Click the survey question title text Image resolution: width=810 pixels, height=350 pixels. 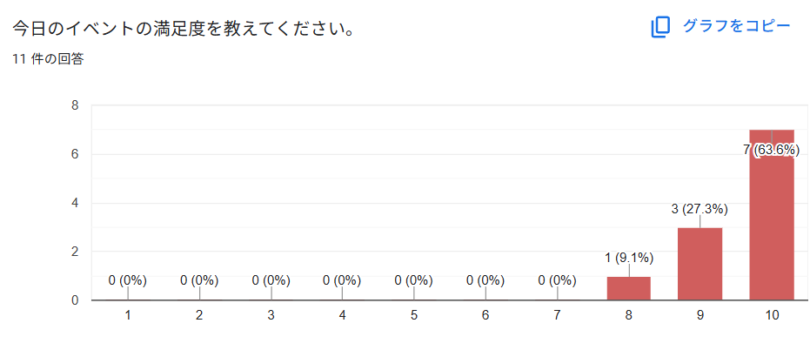click(x=183, y=29)
